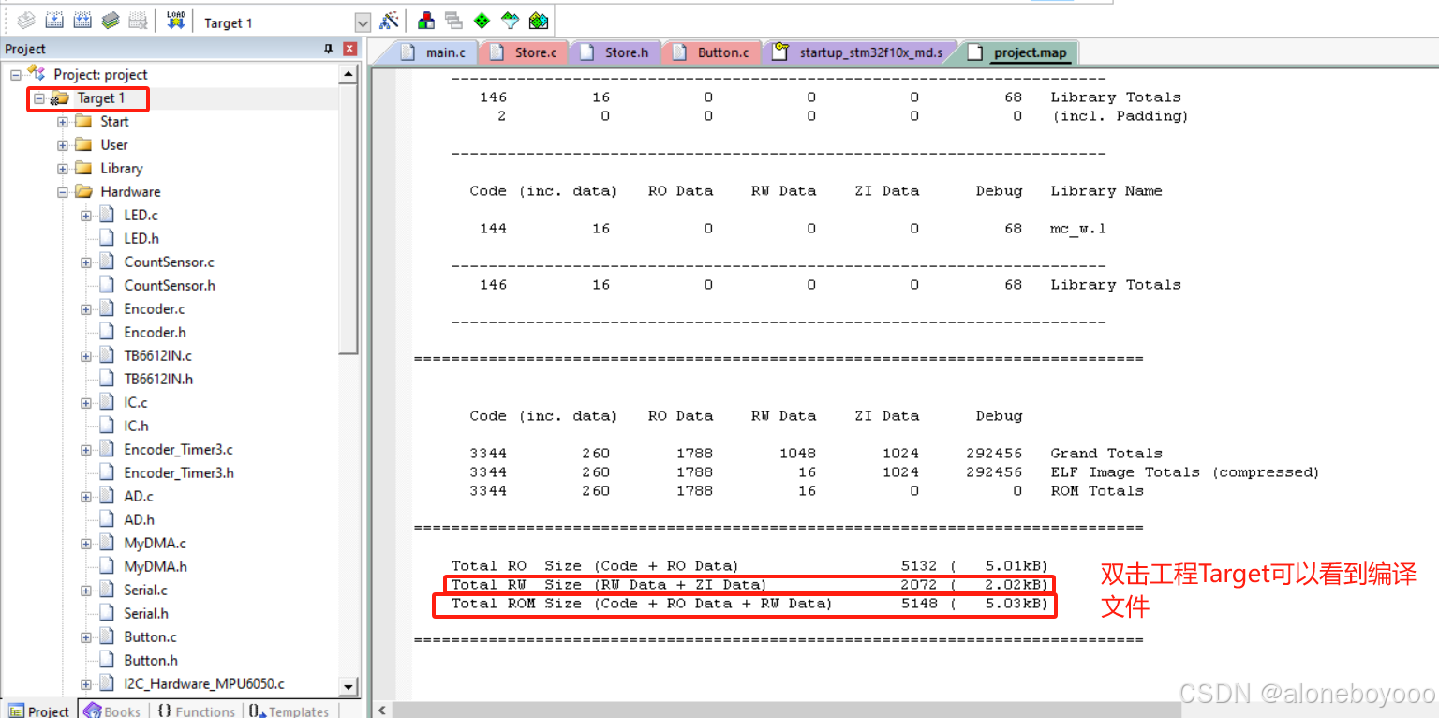The width and height of the screenshot is (1439, 718).
Task: Click the file icon next to LED.c
Action: (x=107, y=215)
